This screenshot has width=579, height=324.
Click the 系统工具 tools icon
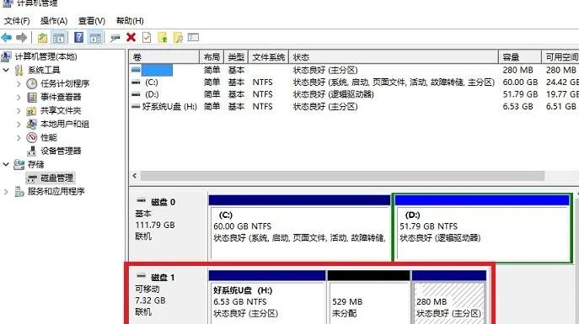tap(19, 70)
